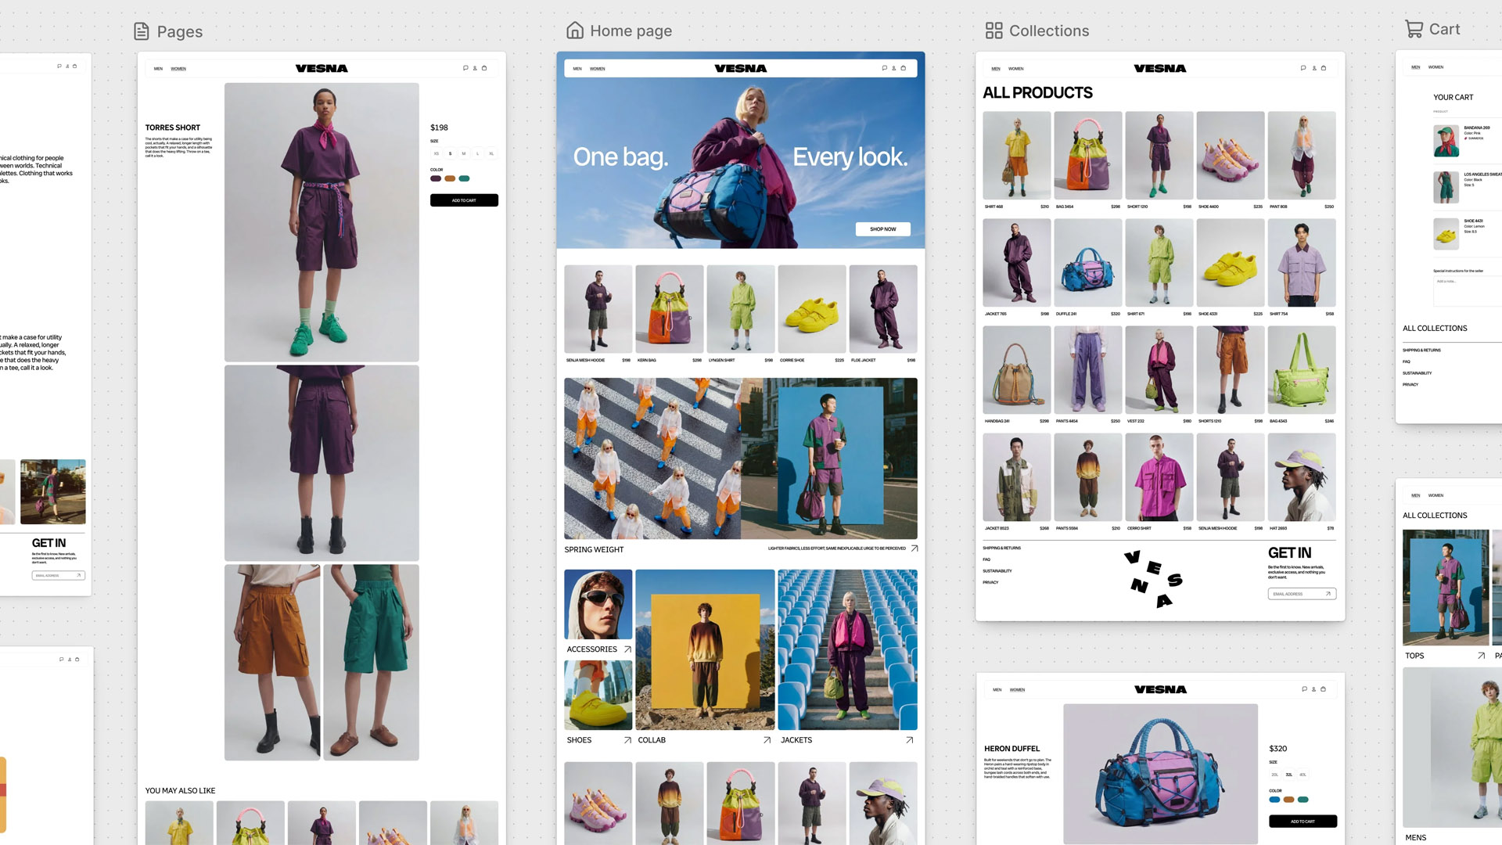Click arrow icon next to JACKETS

pos(909,740)
